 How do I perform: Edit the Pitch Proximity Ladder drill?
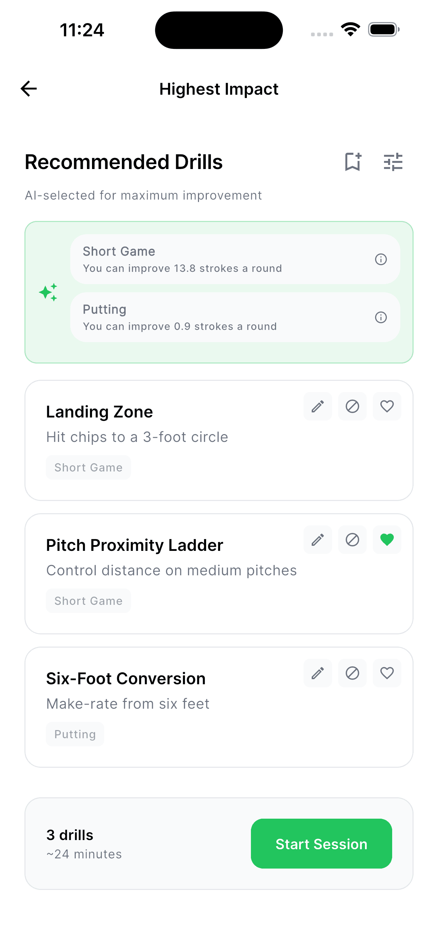pyautogui.click(x=317, y=540)
